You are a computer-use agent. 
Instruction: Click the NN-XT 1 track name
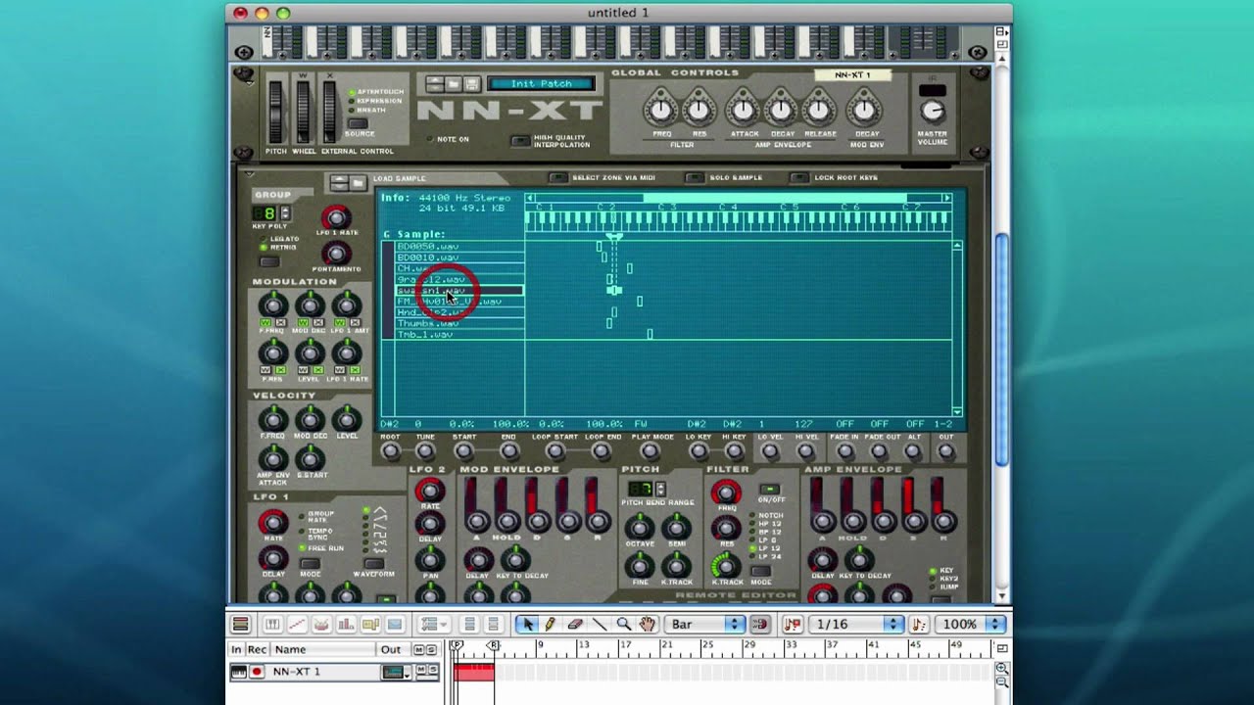(x=297, y=672)
